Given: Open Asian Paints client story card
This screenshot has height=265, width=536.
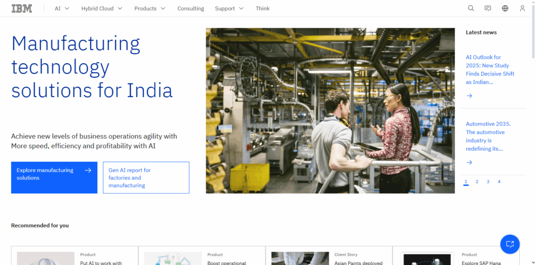Looking at the screenshot, I should (329, 256).
